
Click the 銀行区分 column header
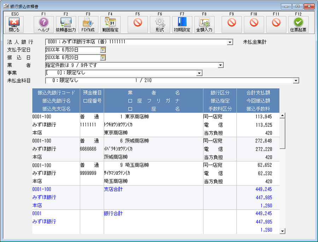220,93
